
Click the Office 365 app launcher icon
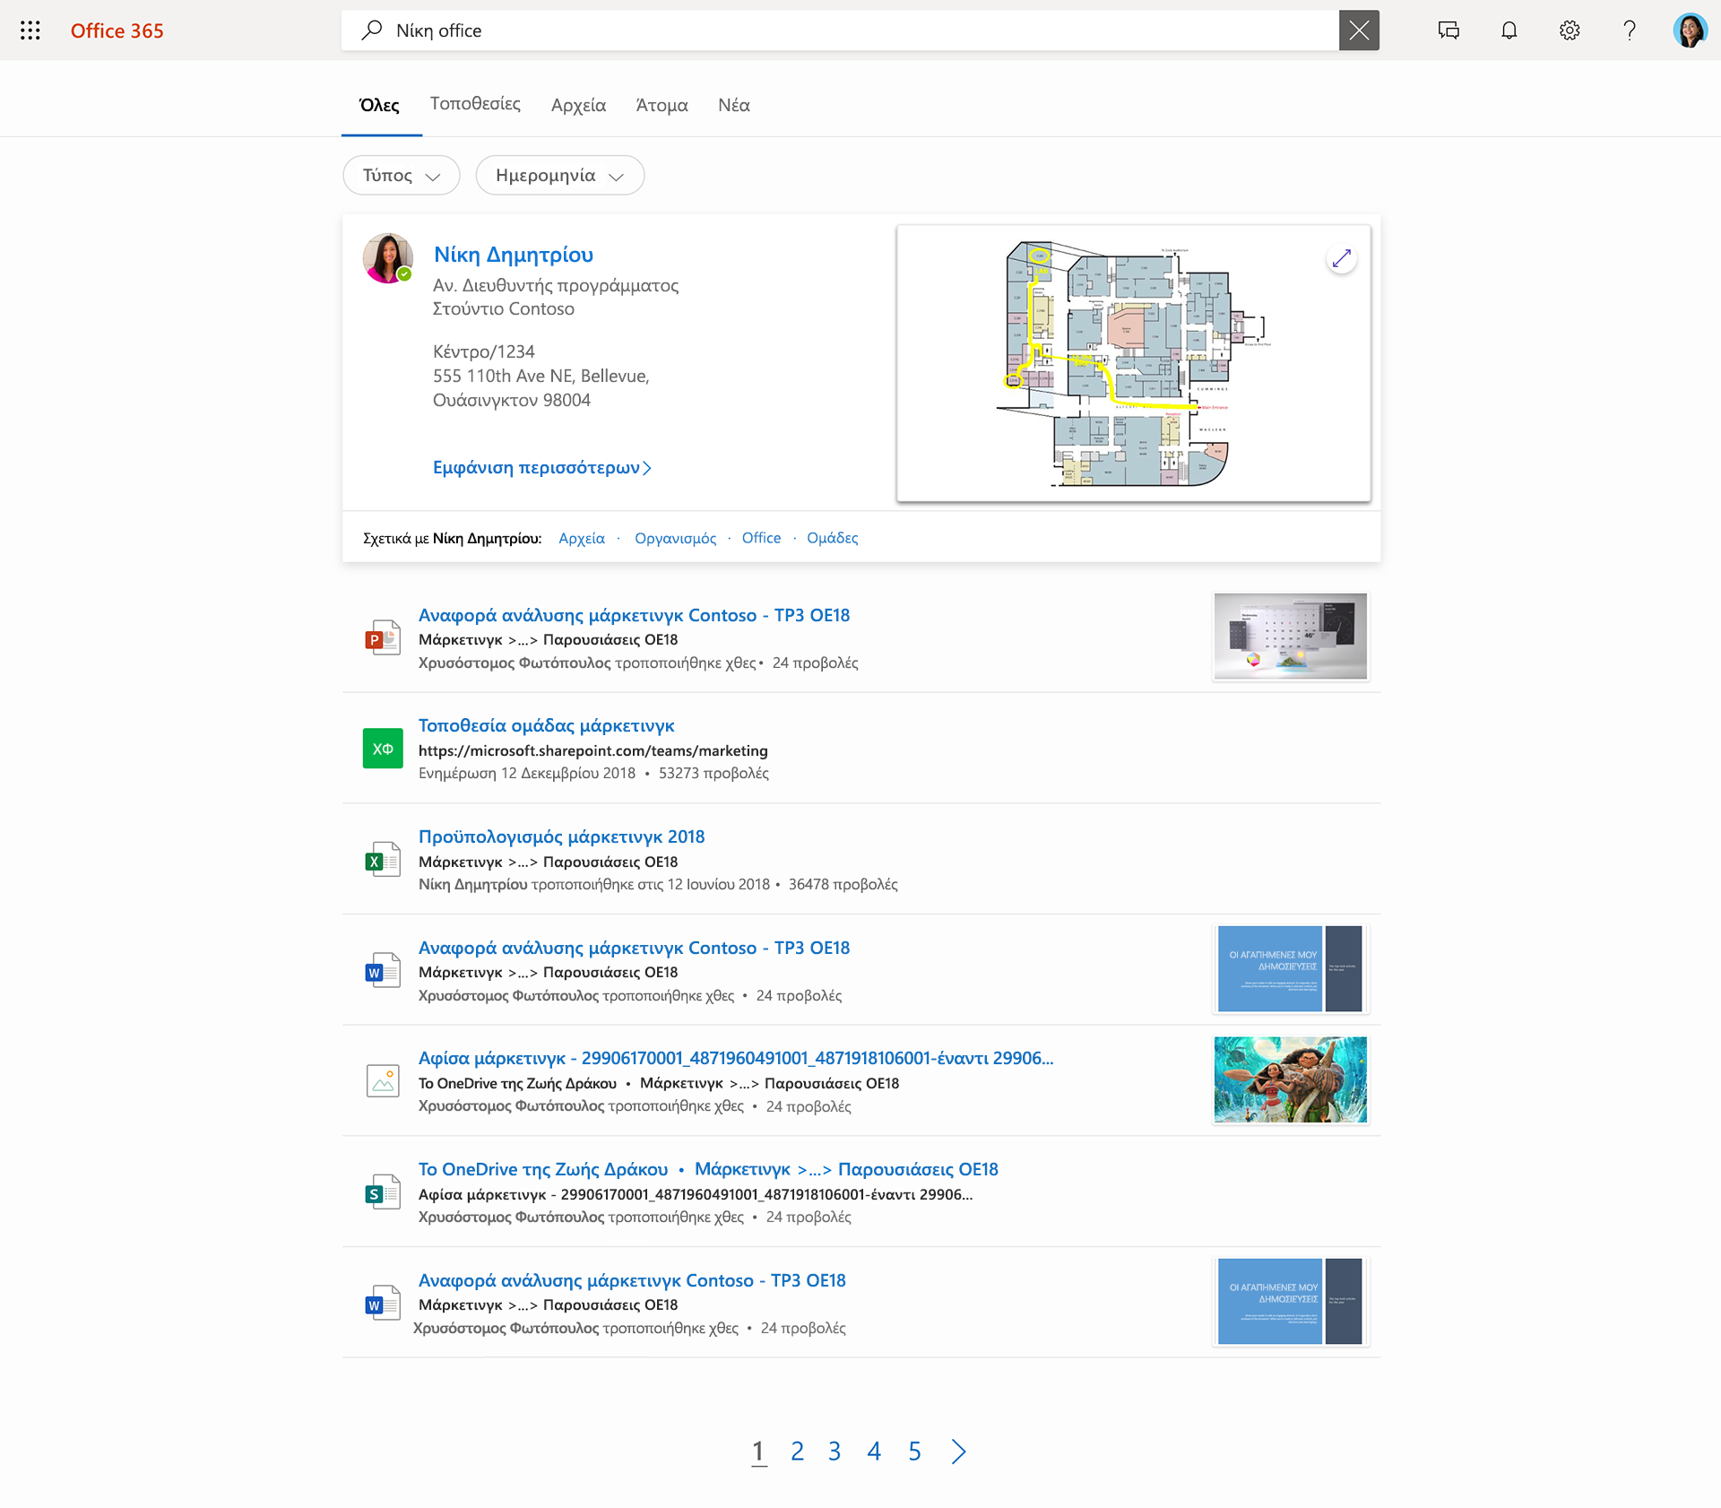[28, 28]
